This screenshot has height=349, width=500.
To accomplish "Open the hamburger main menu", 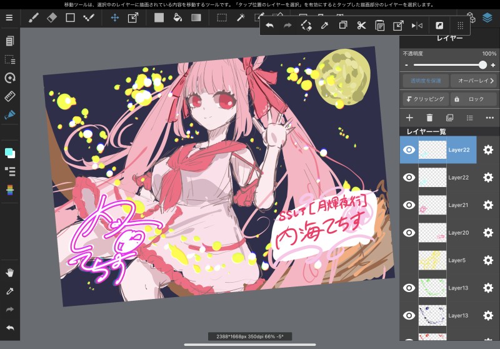I will tap(9, 18).
